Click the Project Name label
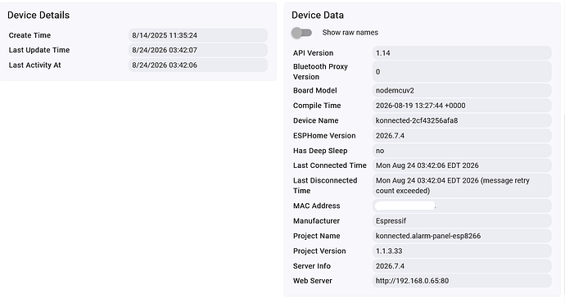 [x=316, y=236]
